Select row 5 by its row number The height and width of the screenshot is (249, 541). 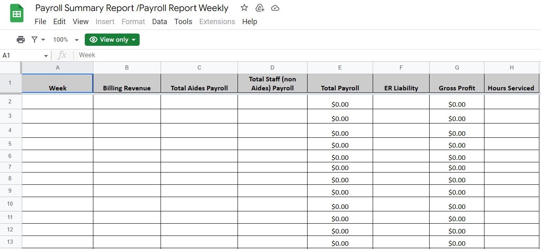pyautogui.click(x=11, y=144)
